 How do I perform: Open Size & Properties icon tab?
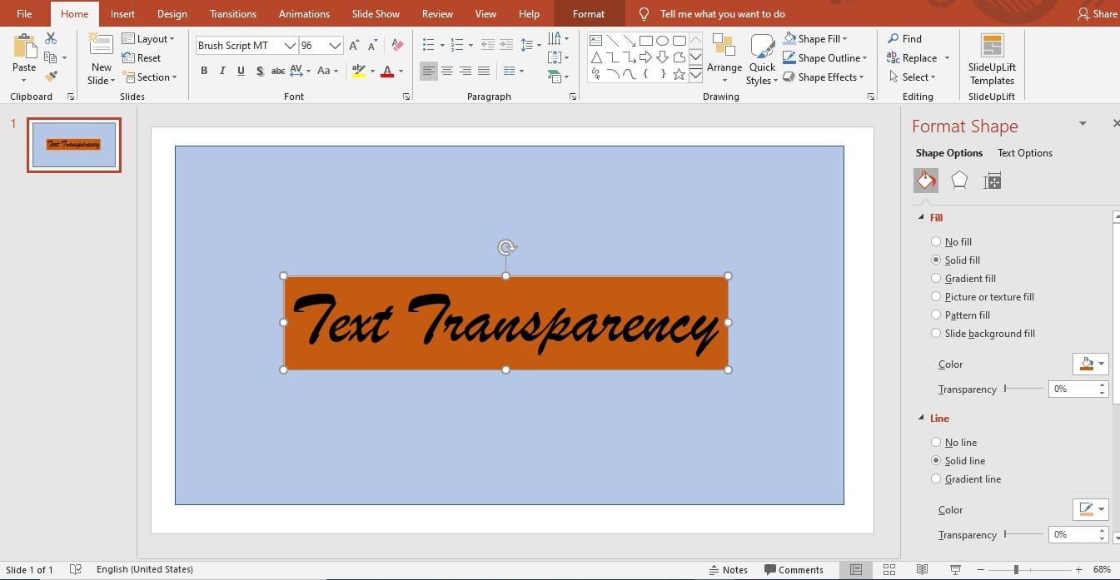click(x=992, y=181)
